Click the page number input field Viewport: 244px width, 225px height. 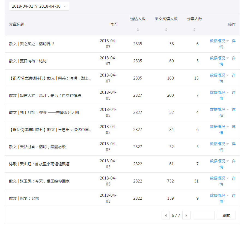tap(204, 215)
